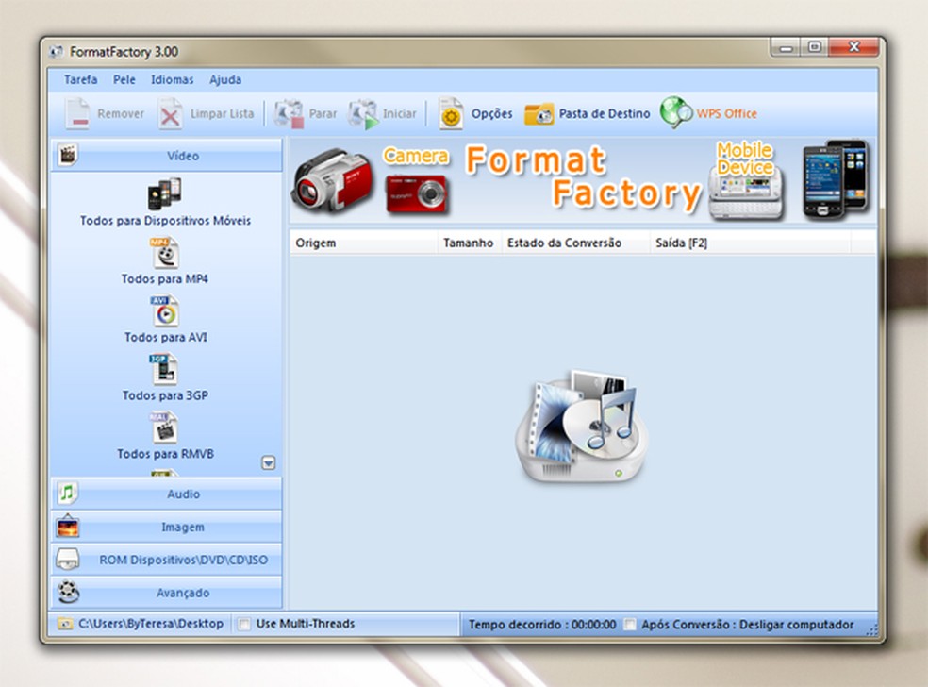Click the FormatFactory title bar app icon

(57, 52)
